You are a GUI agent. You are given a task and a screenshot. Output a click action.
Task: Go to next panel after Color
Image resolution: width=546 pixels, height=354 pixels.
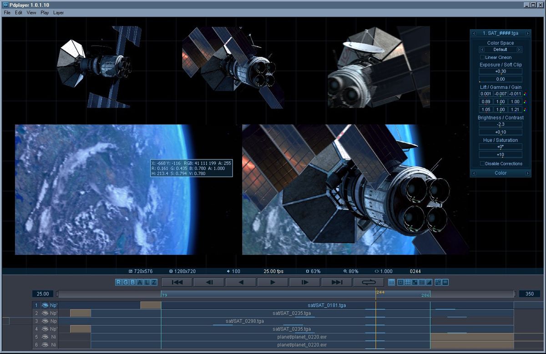click(x=528, y=173)
